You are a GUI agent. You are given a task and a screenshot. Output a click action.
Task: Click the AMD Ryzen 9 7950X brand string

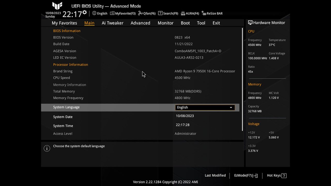[205, 71]
